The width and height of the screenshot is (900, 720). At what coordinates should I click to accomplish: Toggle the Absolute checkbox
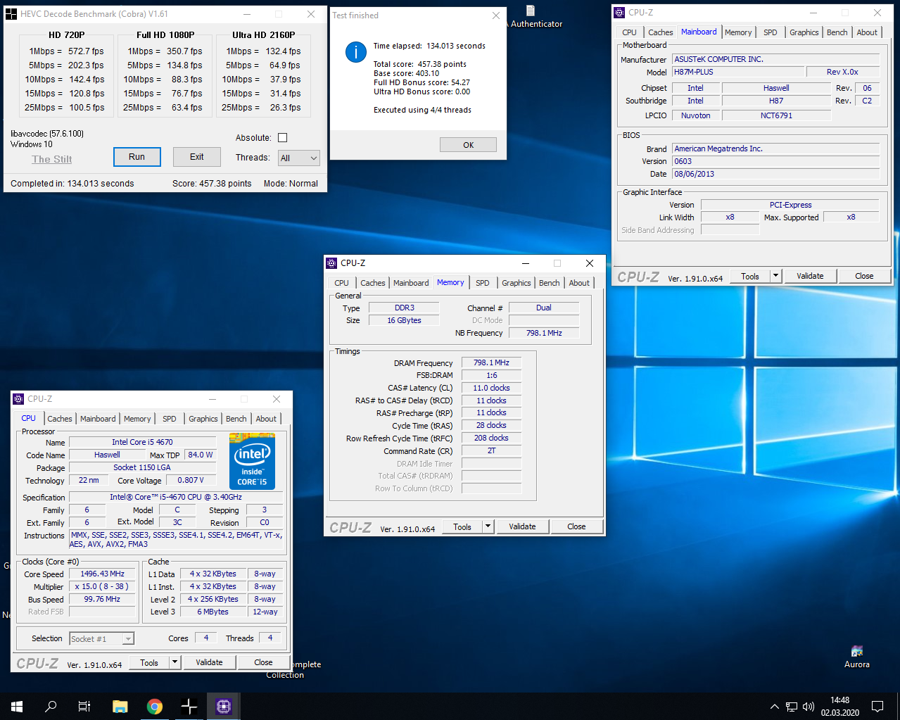(x=282, y=138)
